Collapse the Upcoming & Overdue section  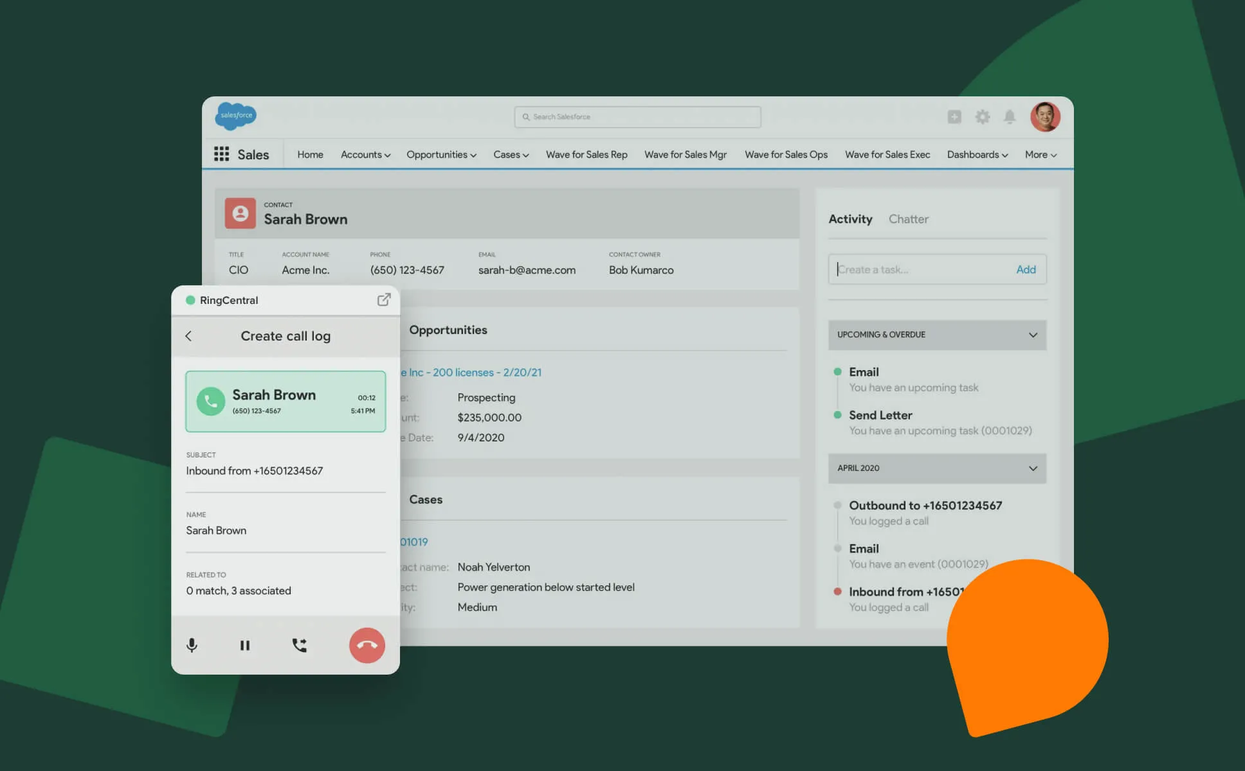(x=1033, y=335)
